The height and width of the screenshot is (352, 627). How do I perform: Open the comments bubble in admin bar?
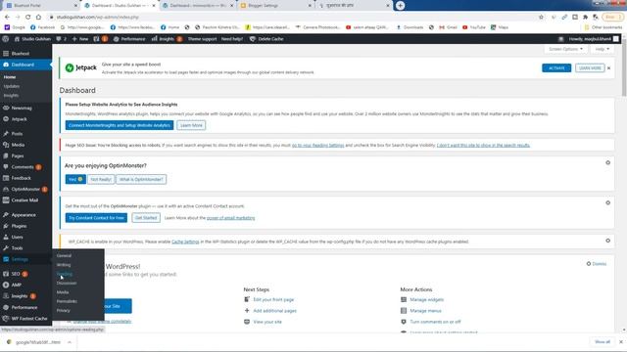61,39
